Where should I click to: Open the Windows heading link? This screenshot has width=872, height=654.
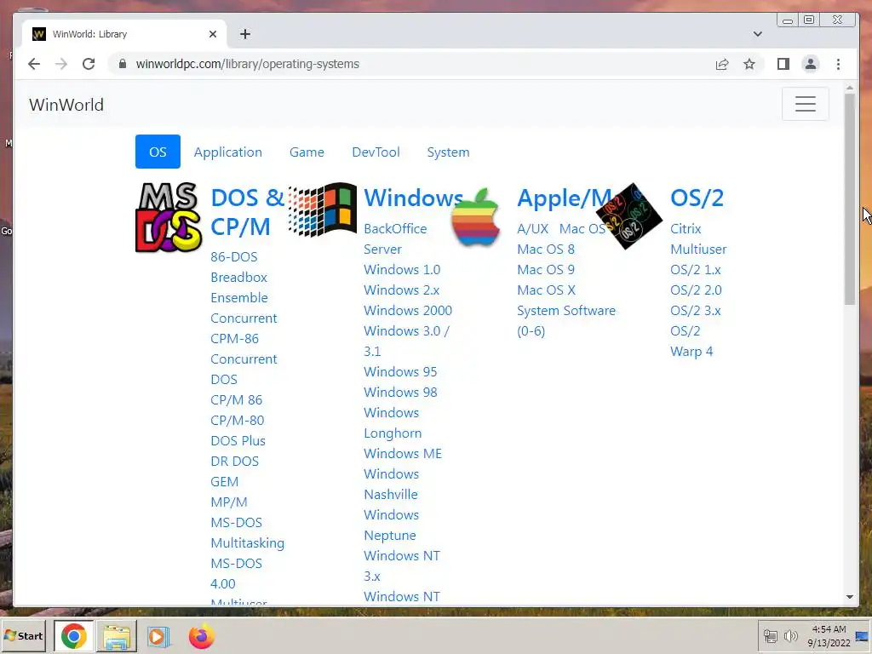[x=413, y=198]
